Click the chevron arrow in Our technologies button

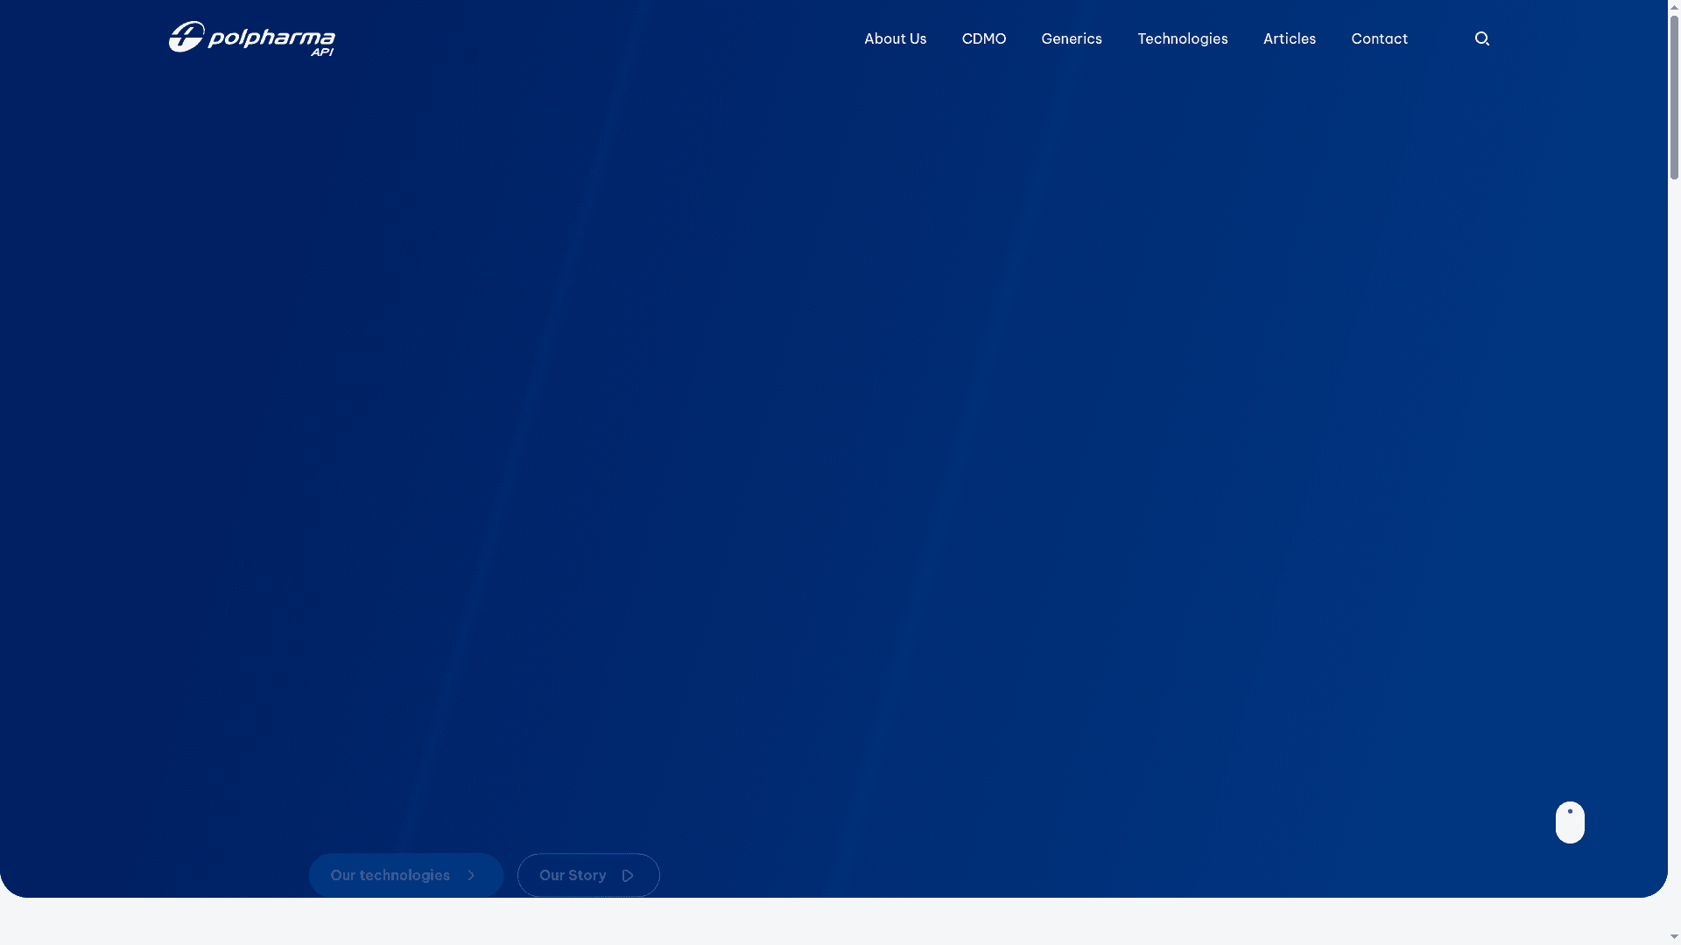pos(470,875)
